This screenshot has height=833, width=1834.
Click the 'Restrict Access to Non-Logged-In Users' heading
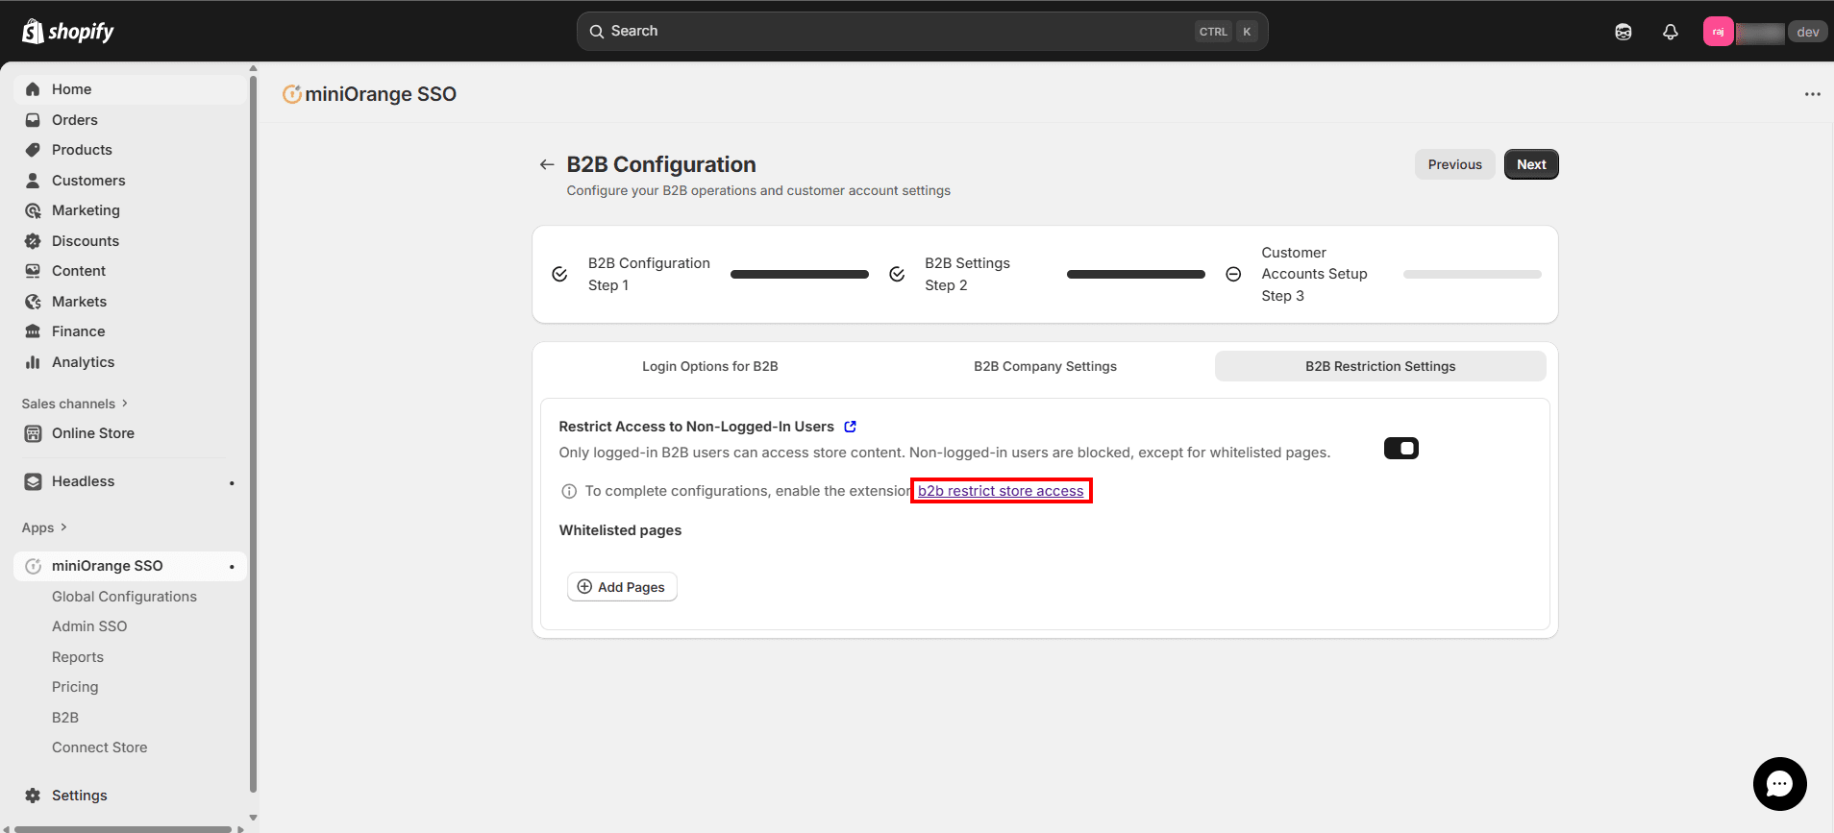click(x=696, y=427)
